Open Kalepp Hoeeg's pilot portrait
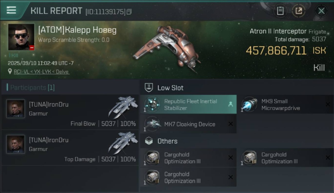Screen dimensions: 334x193 pos(21,37)
